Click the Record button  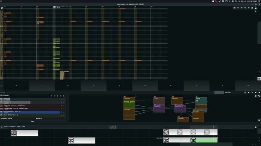[39, 118]
